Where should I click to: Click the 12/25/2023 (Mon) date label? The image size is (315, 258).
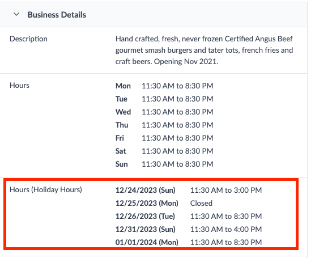147,204
